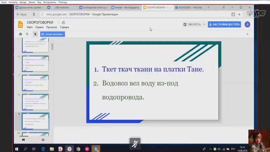Screen dimensions: 270x152
Task: Unmute microphone via crossed mic button
Action: [135, 144]
